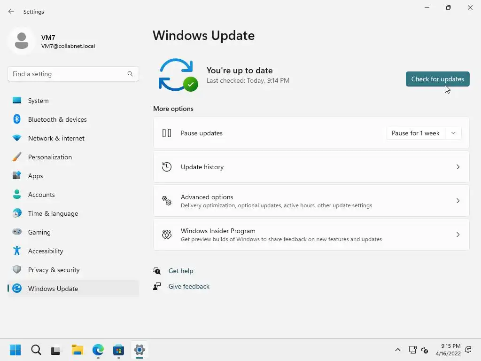Open Network & internet settings
The height and width of the screenshot is (361, 481).
pyautogui.click(x=73, y=138)
